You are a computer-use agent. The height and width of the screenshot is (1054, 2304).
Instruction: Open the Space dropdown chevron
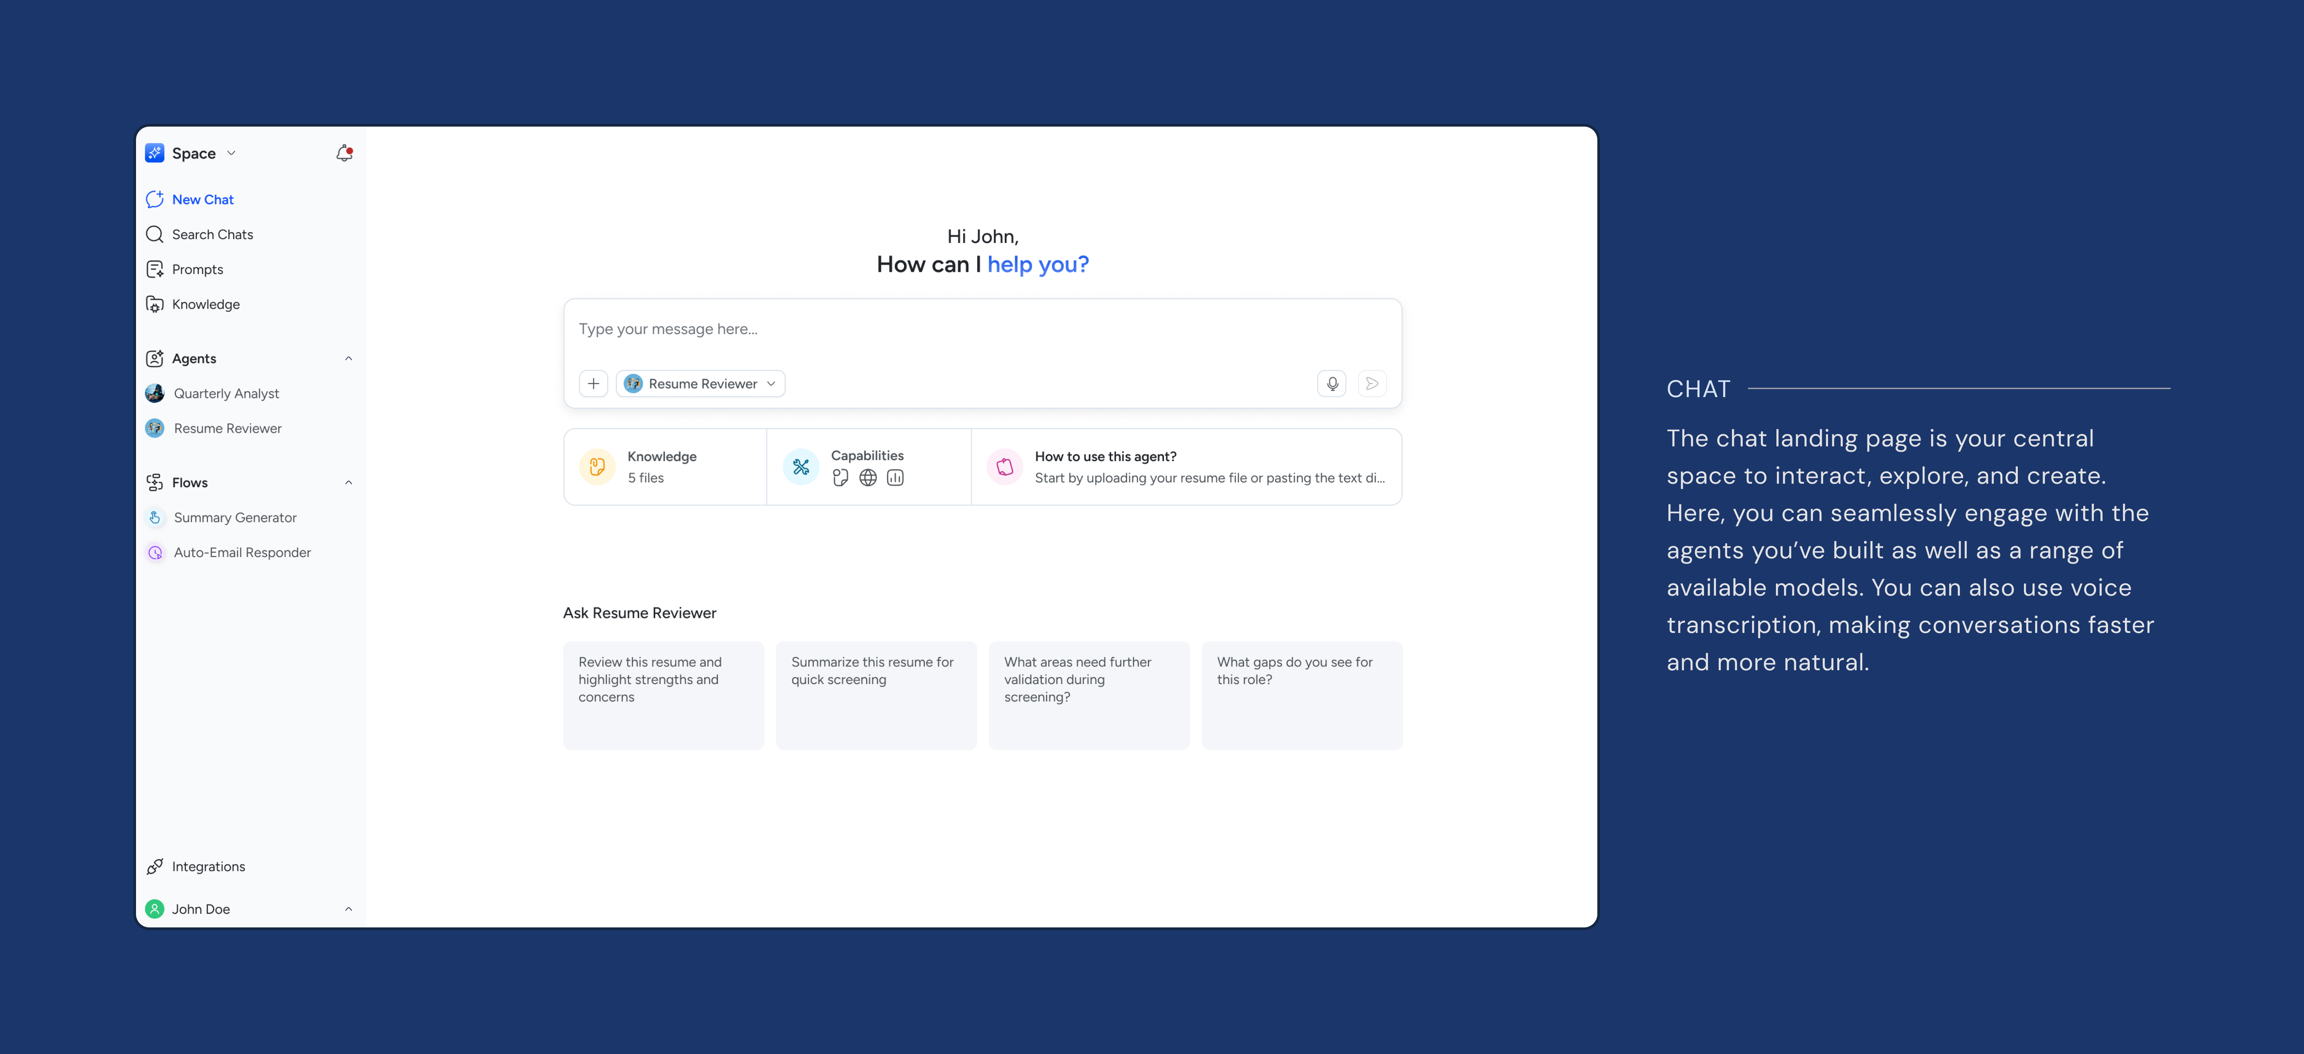click(231, 153)
